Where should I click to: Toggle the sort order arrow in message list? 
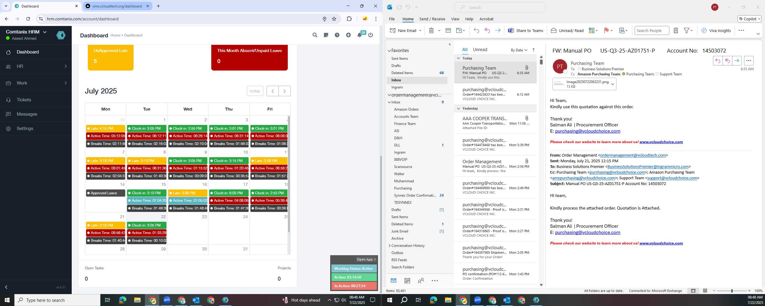(533, 50)
